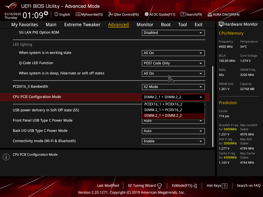Screen dimensions: 263x197
Task: Click USB power delivery in Soft Off row
Action: (x=46, y=110)
